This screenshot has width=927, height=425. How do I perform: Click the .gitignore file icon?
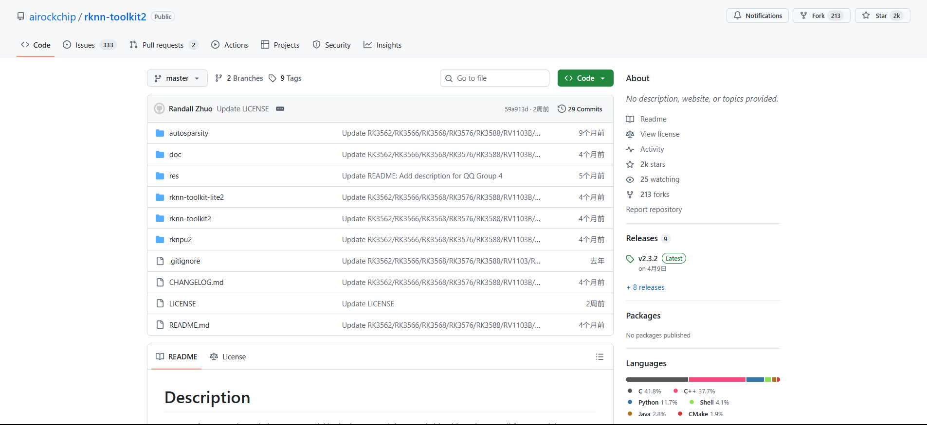click(160, 261)
